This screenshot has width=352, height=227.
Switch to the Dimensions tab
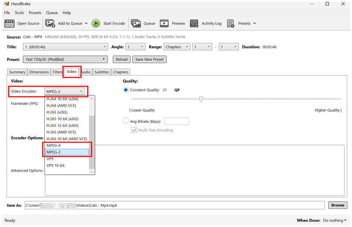(39, 72)
